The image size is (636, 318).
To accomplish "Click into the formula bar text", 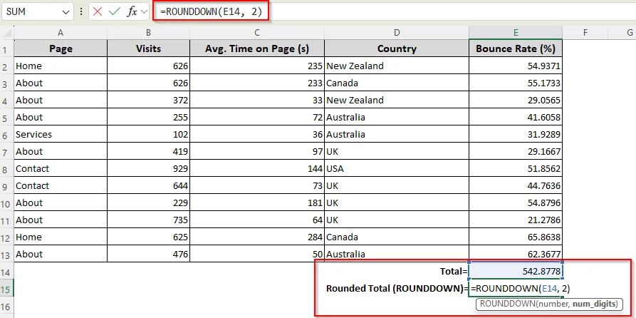I will (x=211, y=12).
